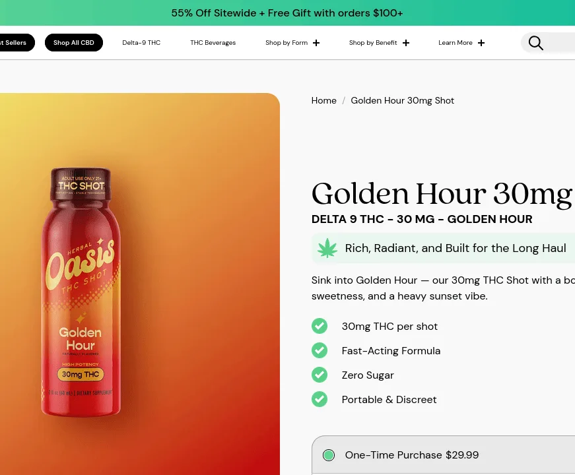Click the checkmark beside Fast-Acting Formula
Screen dimensions: 575x475
[320, 350]
